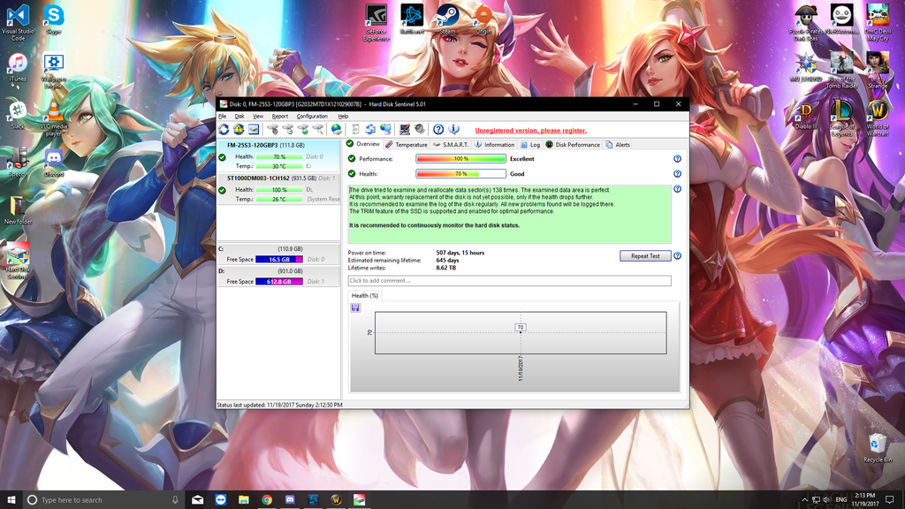Click the blue globe toolbar icon
The image size is (905, 509).
coord(336,130)
